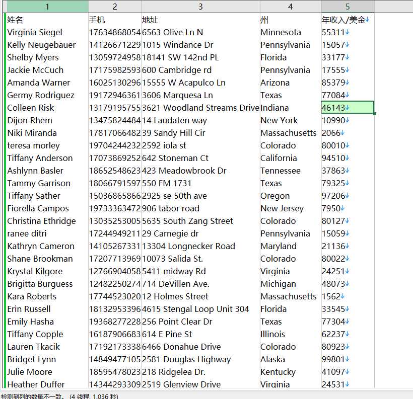Select the cell Dijon Rhem
The height and width of the screenshot is (399, 413).
click(47, 120)
